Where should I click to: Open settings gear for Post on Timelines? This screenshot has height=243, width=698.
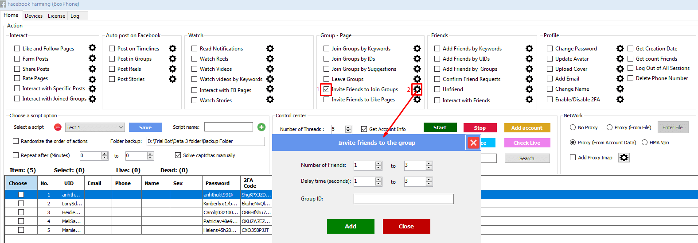(x=172, y=48)
